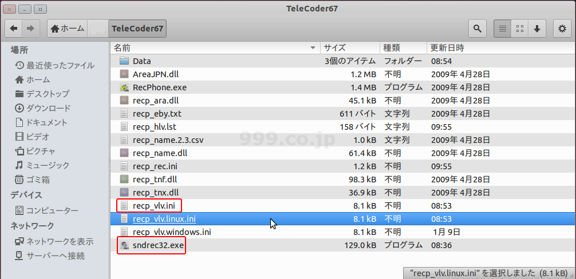
Task: Click the status bar selection message
Action: [x=489, y=273]
